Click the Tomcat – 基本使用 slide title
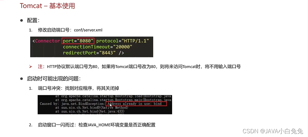 tap(47, 6)
